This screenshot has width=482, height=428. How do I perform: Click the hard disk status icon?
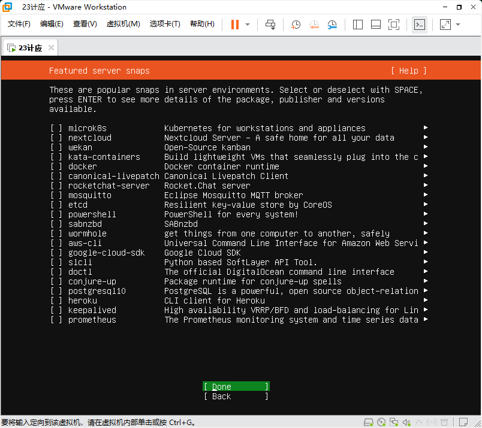pyautogui.click(x=368, y=423)
